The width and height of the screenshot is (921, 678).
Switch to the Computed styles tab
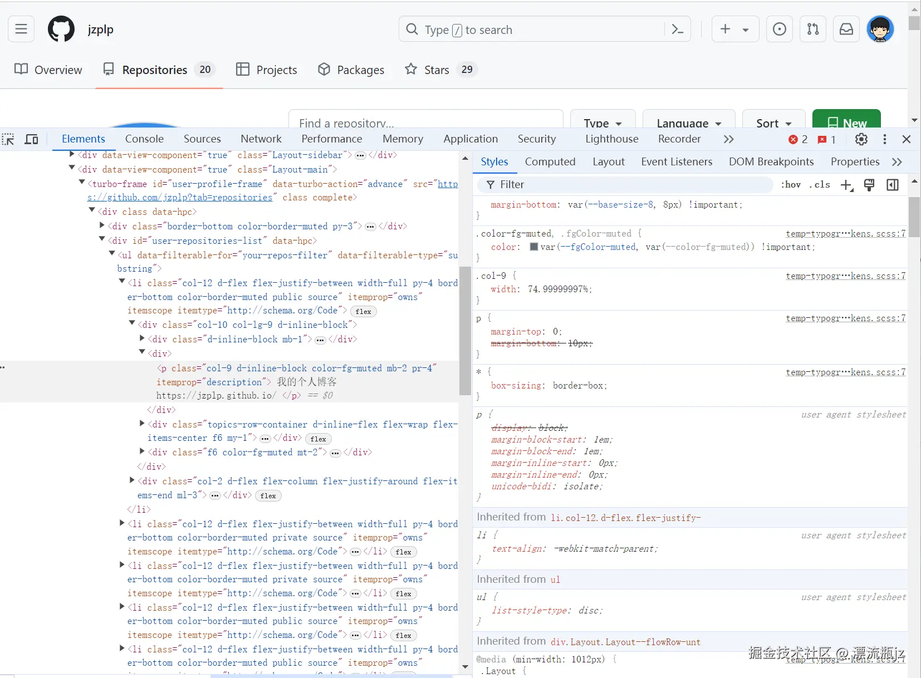pyautogui.click(x=550, y=162)
